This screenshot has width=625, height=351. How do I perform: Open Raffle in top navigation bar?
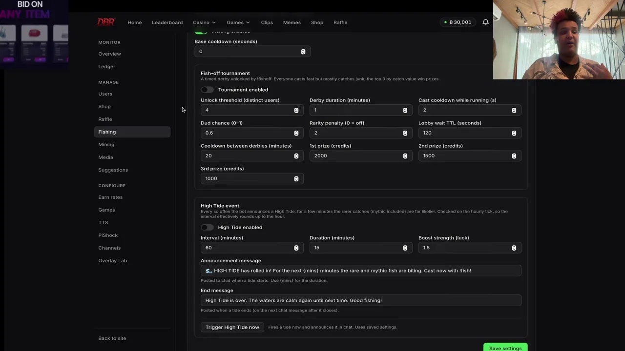[x=340, y=22]
